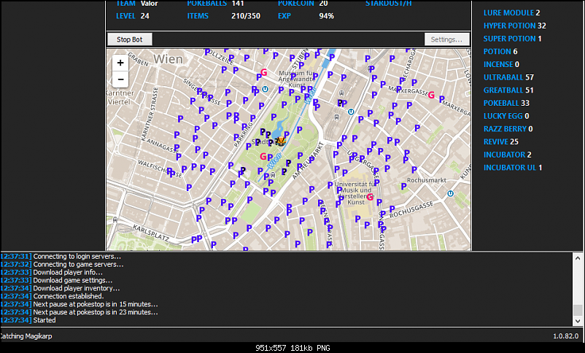Viewport: 585px width, 353px height.
Task: Click the KARLSPLATZ street label on the map
Action: point(151,233)
